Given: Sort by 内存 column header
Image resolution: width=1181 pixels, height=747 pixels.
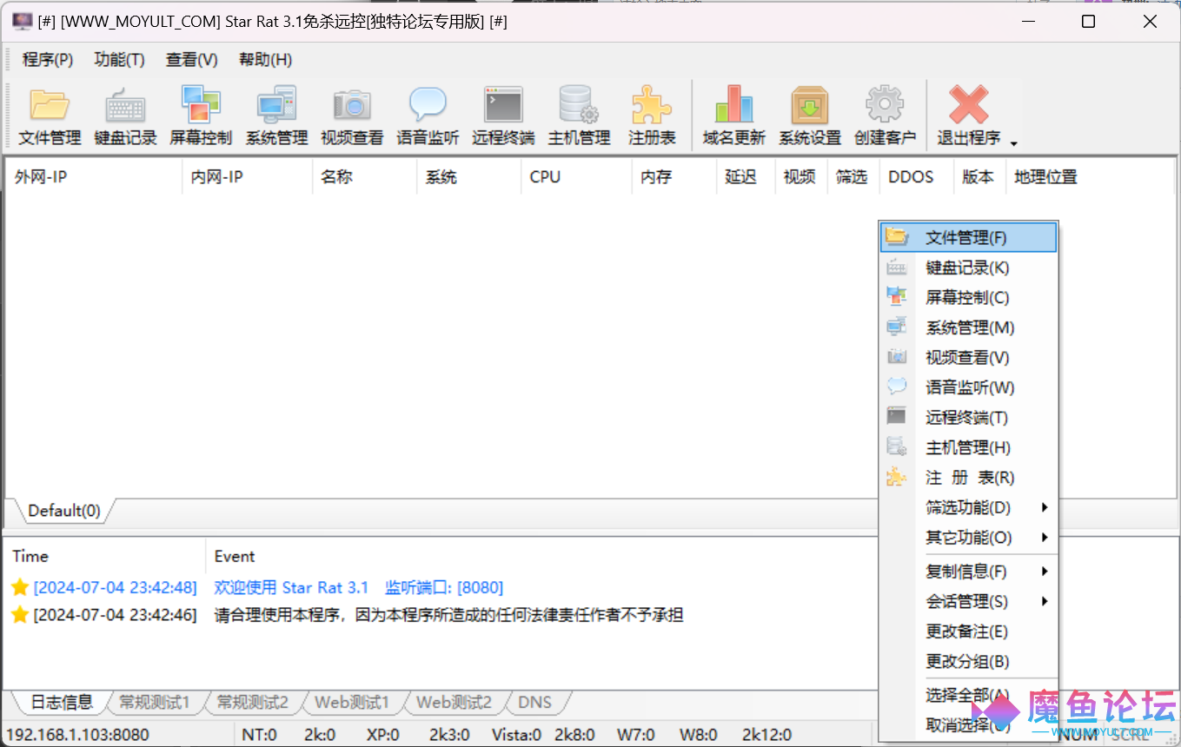Looking at the screenshot, I should (673, 176).
